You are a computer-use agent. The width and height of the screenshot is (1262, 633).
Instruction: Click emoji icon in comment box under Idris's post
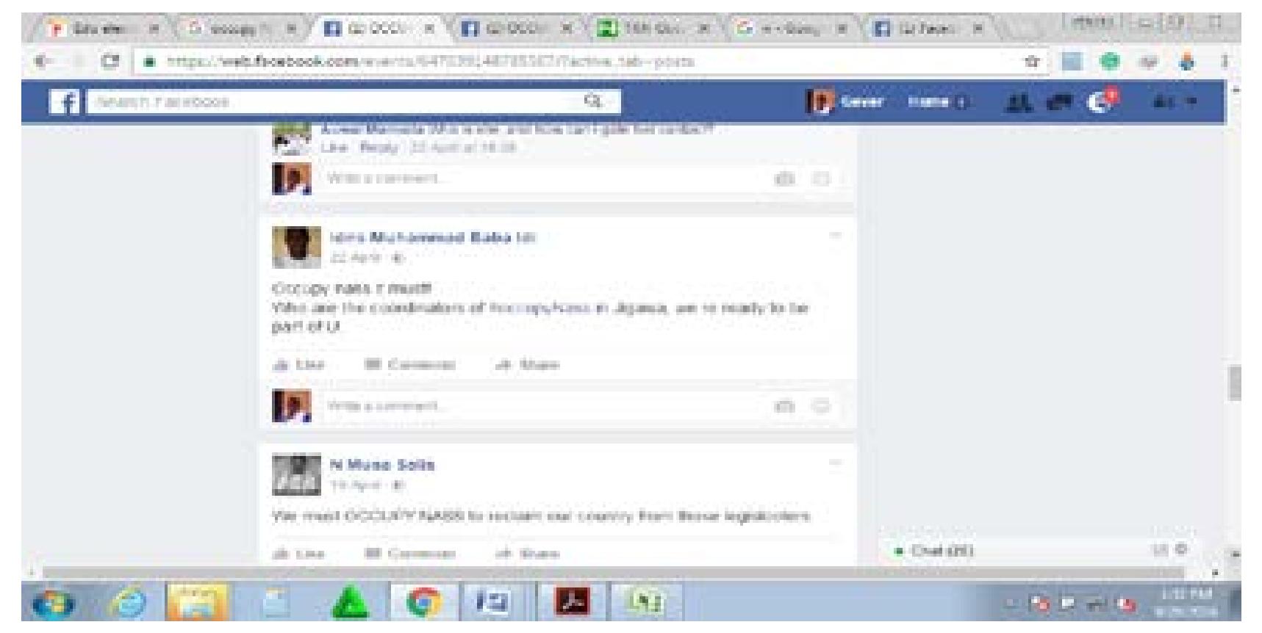[x=821, y=406]
